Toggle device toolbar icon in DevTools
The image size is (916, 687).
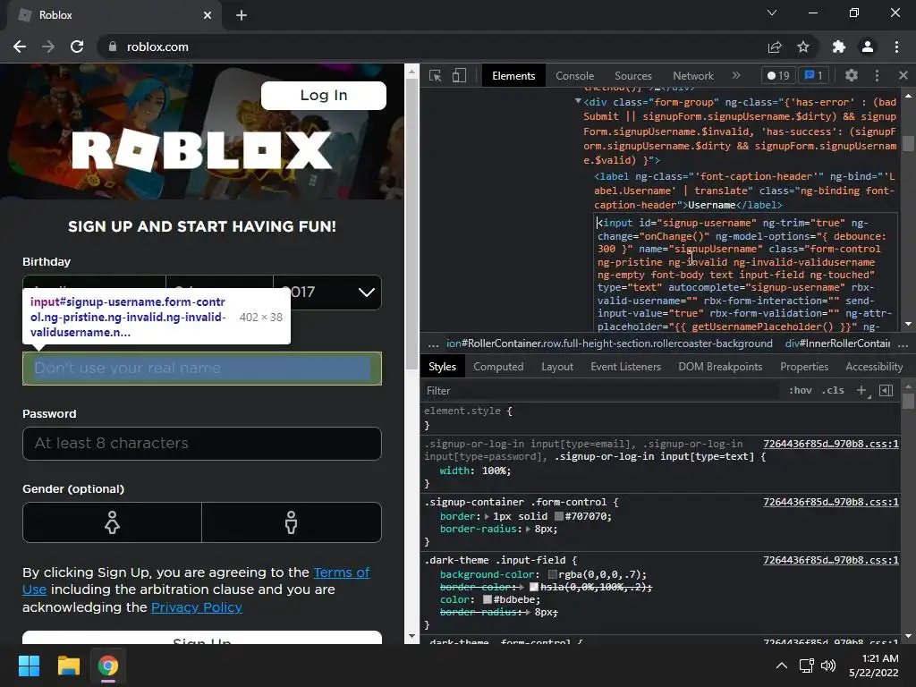(459, 76)
